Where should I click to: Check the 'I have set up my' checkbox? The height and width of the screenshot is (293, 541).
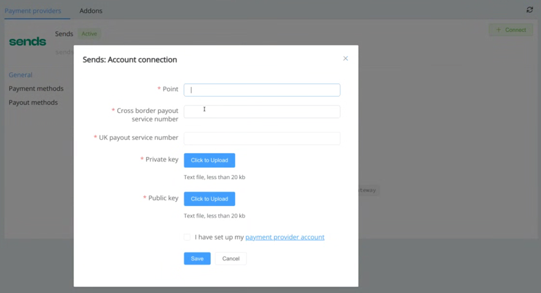[187, 237]
